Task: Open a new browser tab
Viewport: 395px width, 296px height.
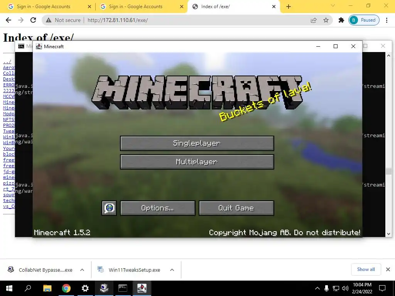Action: 289,7
